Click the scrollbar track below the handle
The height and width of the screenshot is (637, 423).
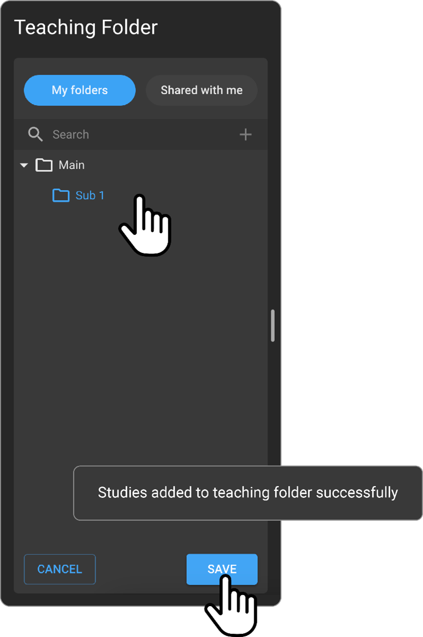pyautogui.click(x=273, y=404)
